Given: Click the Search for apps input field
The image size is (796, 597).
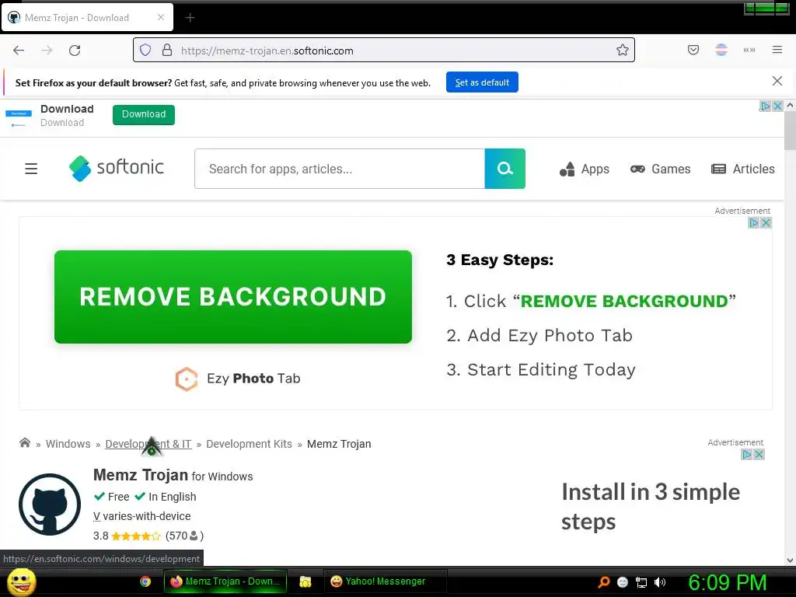Looking at the screenshot, I should point(340,169).
